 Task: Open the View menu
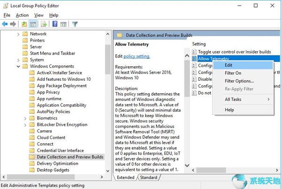(39, 15)
